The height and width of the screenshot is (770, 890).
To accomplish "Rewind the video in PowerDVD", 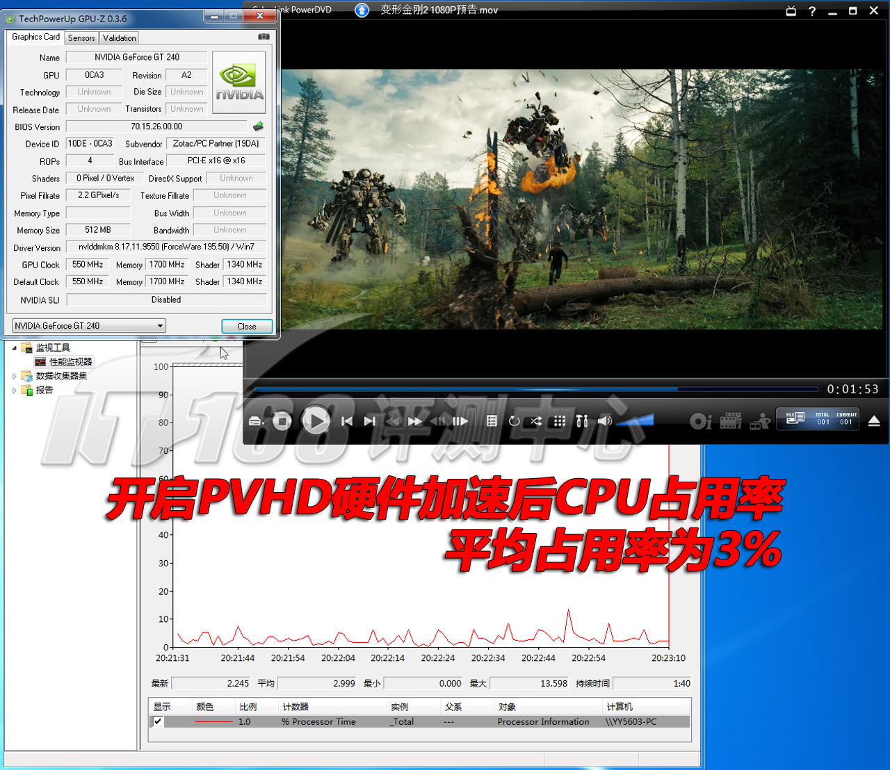I will pos(394,421).
